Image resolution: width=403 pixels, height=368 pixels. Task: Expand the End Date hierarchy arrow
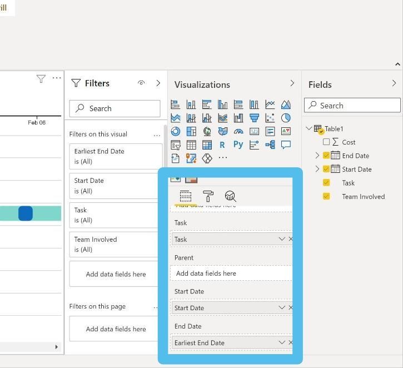pyautogui.click(x=317, y=155)
